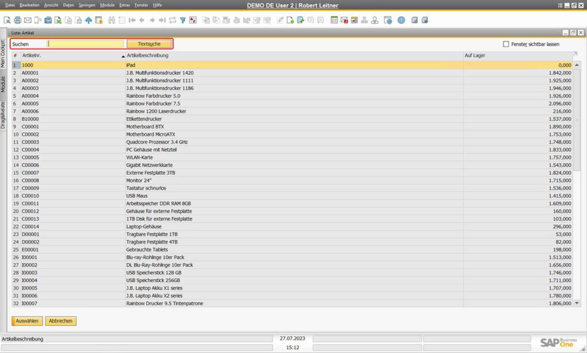Click the blue Help question mark icon

tap(401, 20)
